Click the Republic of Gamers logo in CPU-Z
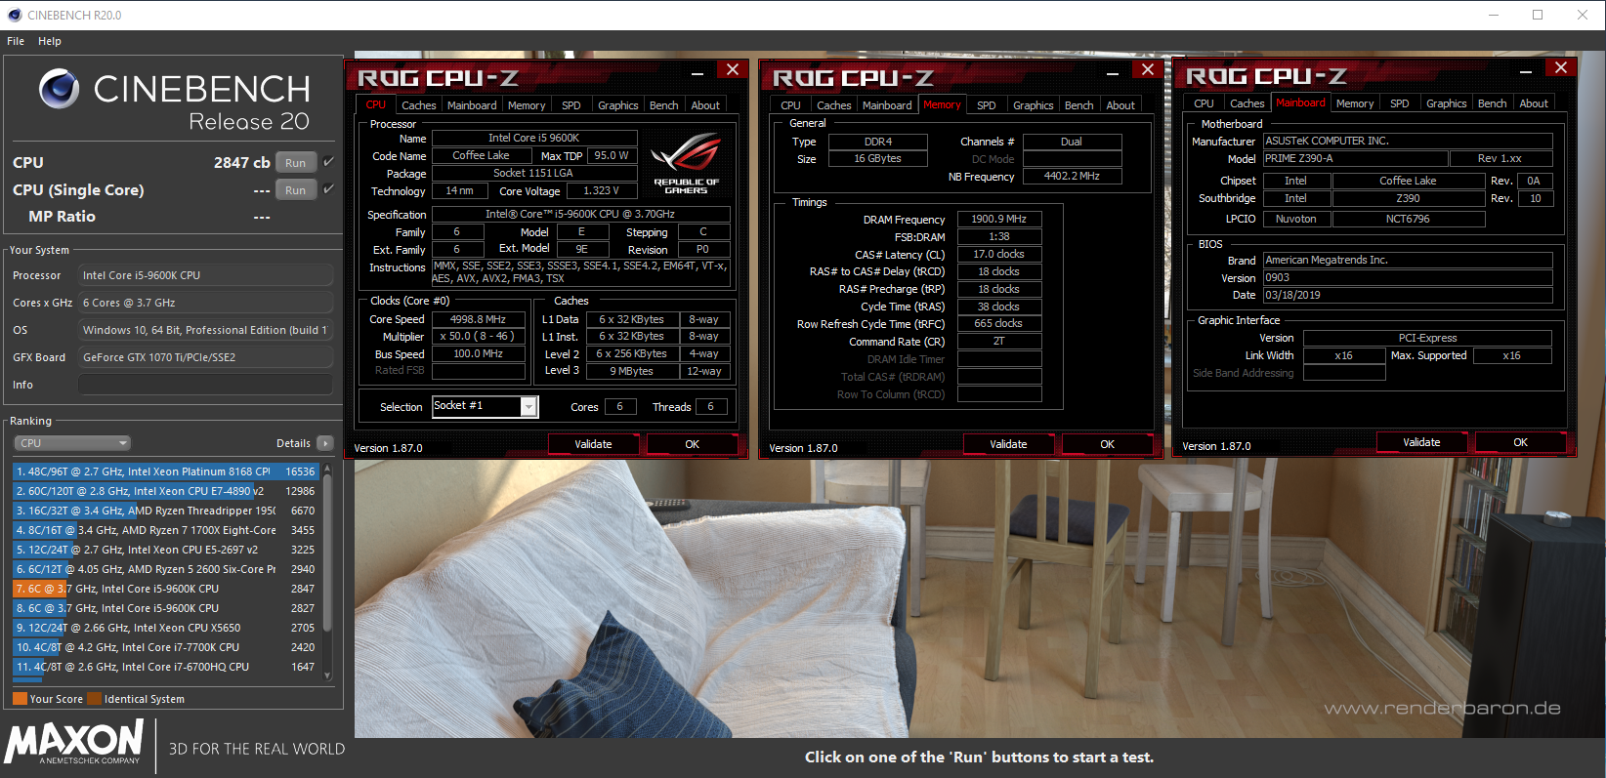 (x=686, y=163)
